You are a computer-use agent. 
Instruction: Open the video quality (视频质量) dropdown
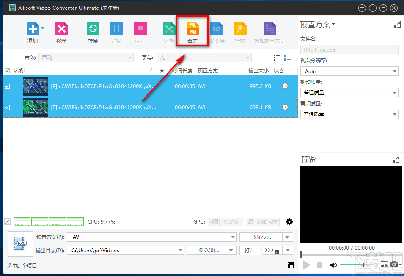click(349, 93)
